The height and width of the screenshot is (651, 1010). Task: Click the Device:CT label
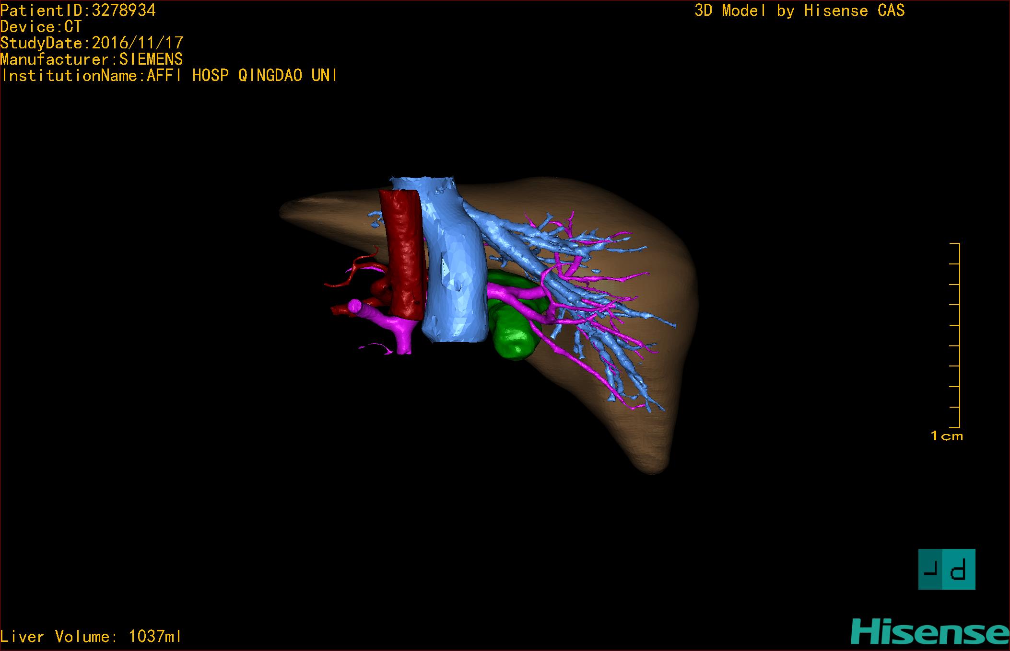41,26
